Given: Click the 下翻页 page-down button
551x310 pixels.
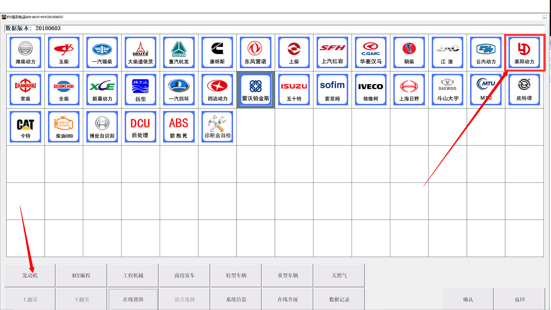Looking at the screenshot, I should click(81, 299).
